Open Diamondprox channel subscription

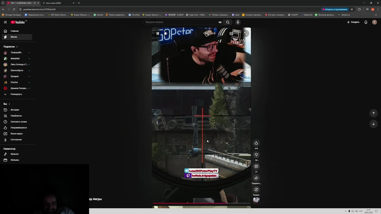coord(17,70)
